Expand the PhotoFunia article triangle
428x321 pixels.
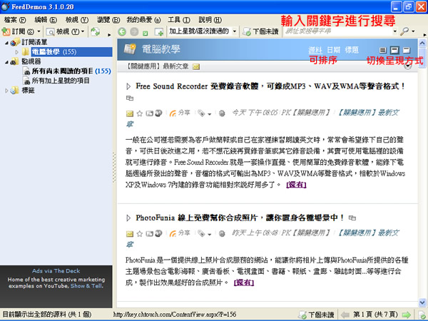click(x=128, y=218)
